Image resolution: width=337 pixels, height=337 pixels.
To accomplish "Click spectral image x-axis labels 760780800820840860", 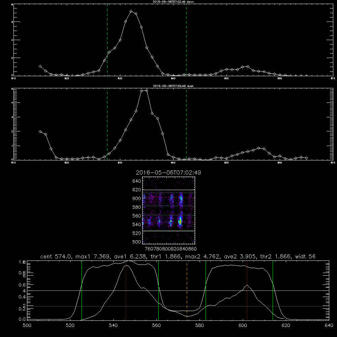I will [171, 249].
